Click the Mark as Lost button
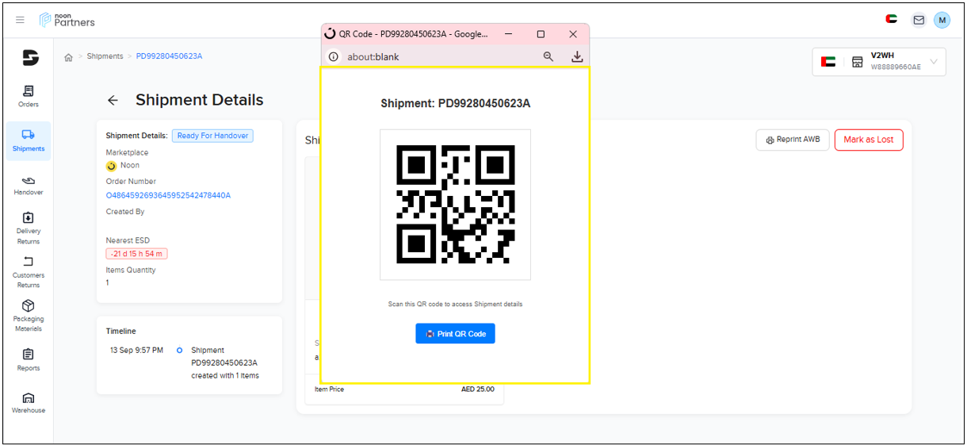Screen dimensions: 967x445 [x=869, y=140]
